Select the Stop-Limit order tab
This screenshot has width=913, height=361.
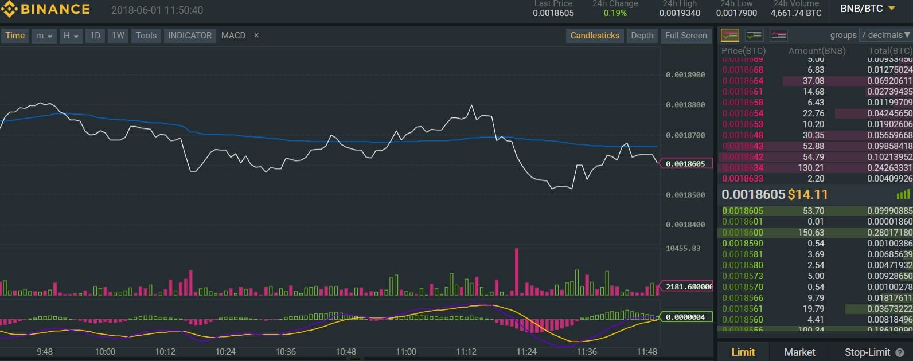[867, 352]
